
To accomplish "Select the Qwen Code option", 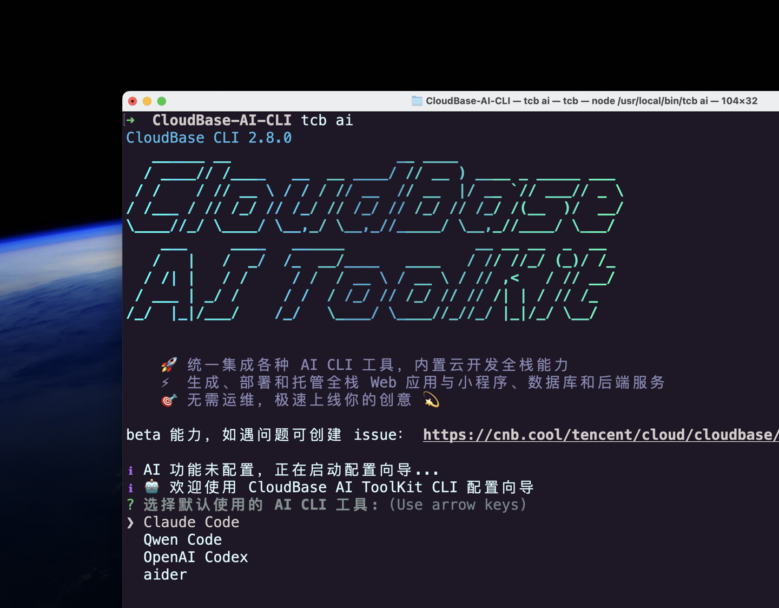I will (182, 539).
